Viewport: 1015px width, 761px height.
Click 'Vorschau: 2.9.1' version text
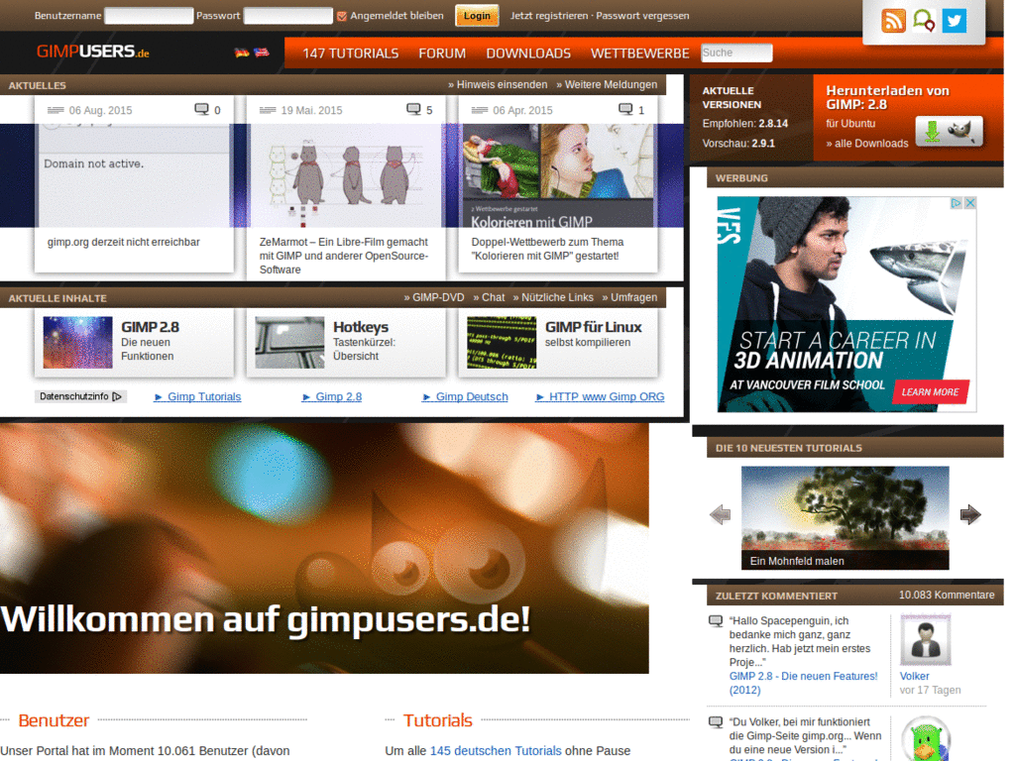(738, 144)
